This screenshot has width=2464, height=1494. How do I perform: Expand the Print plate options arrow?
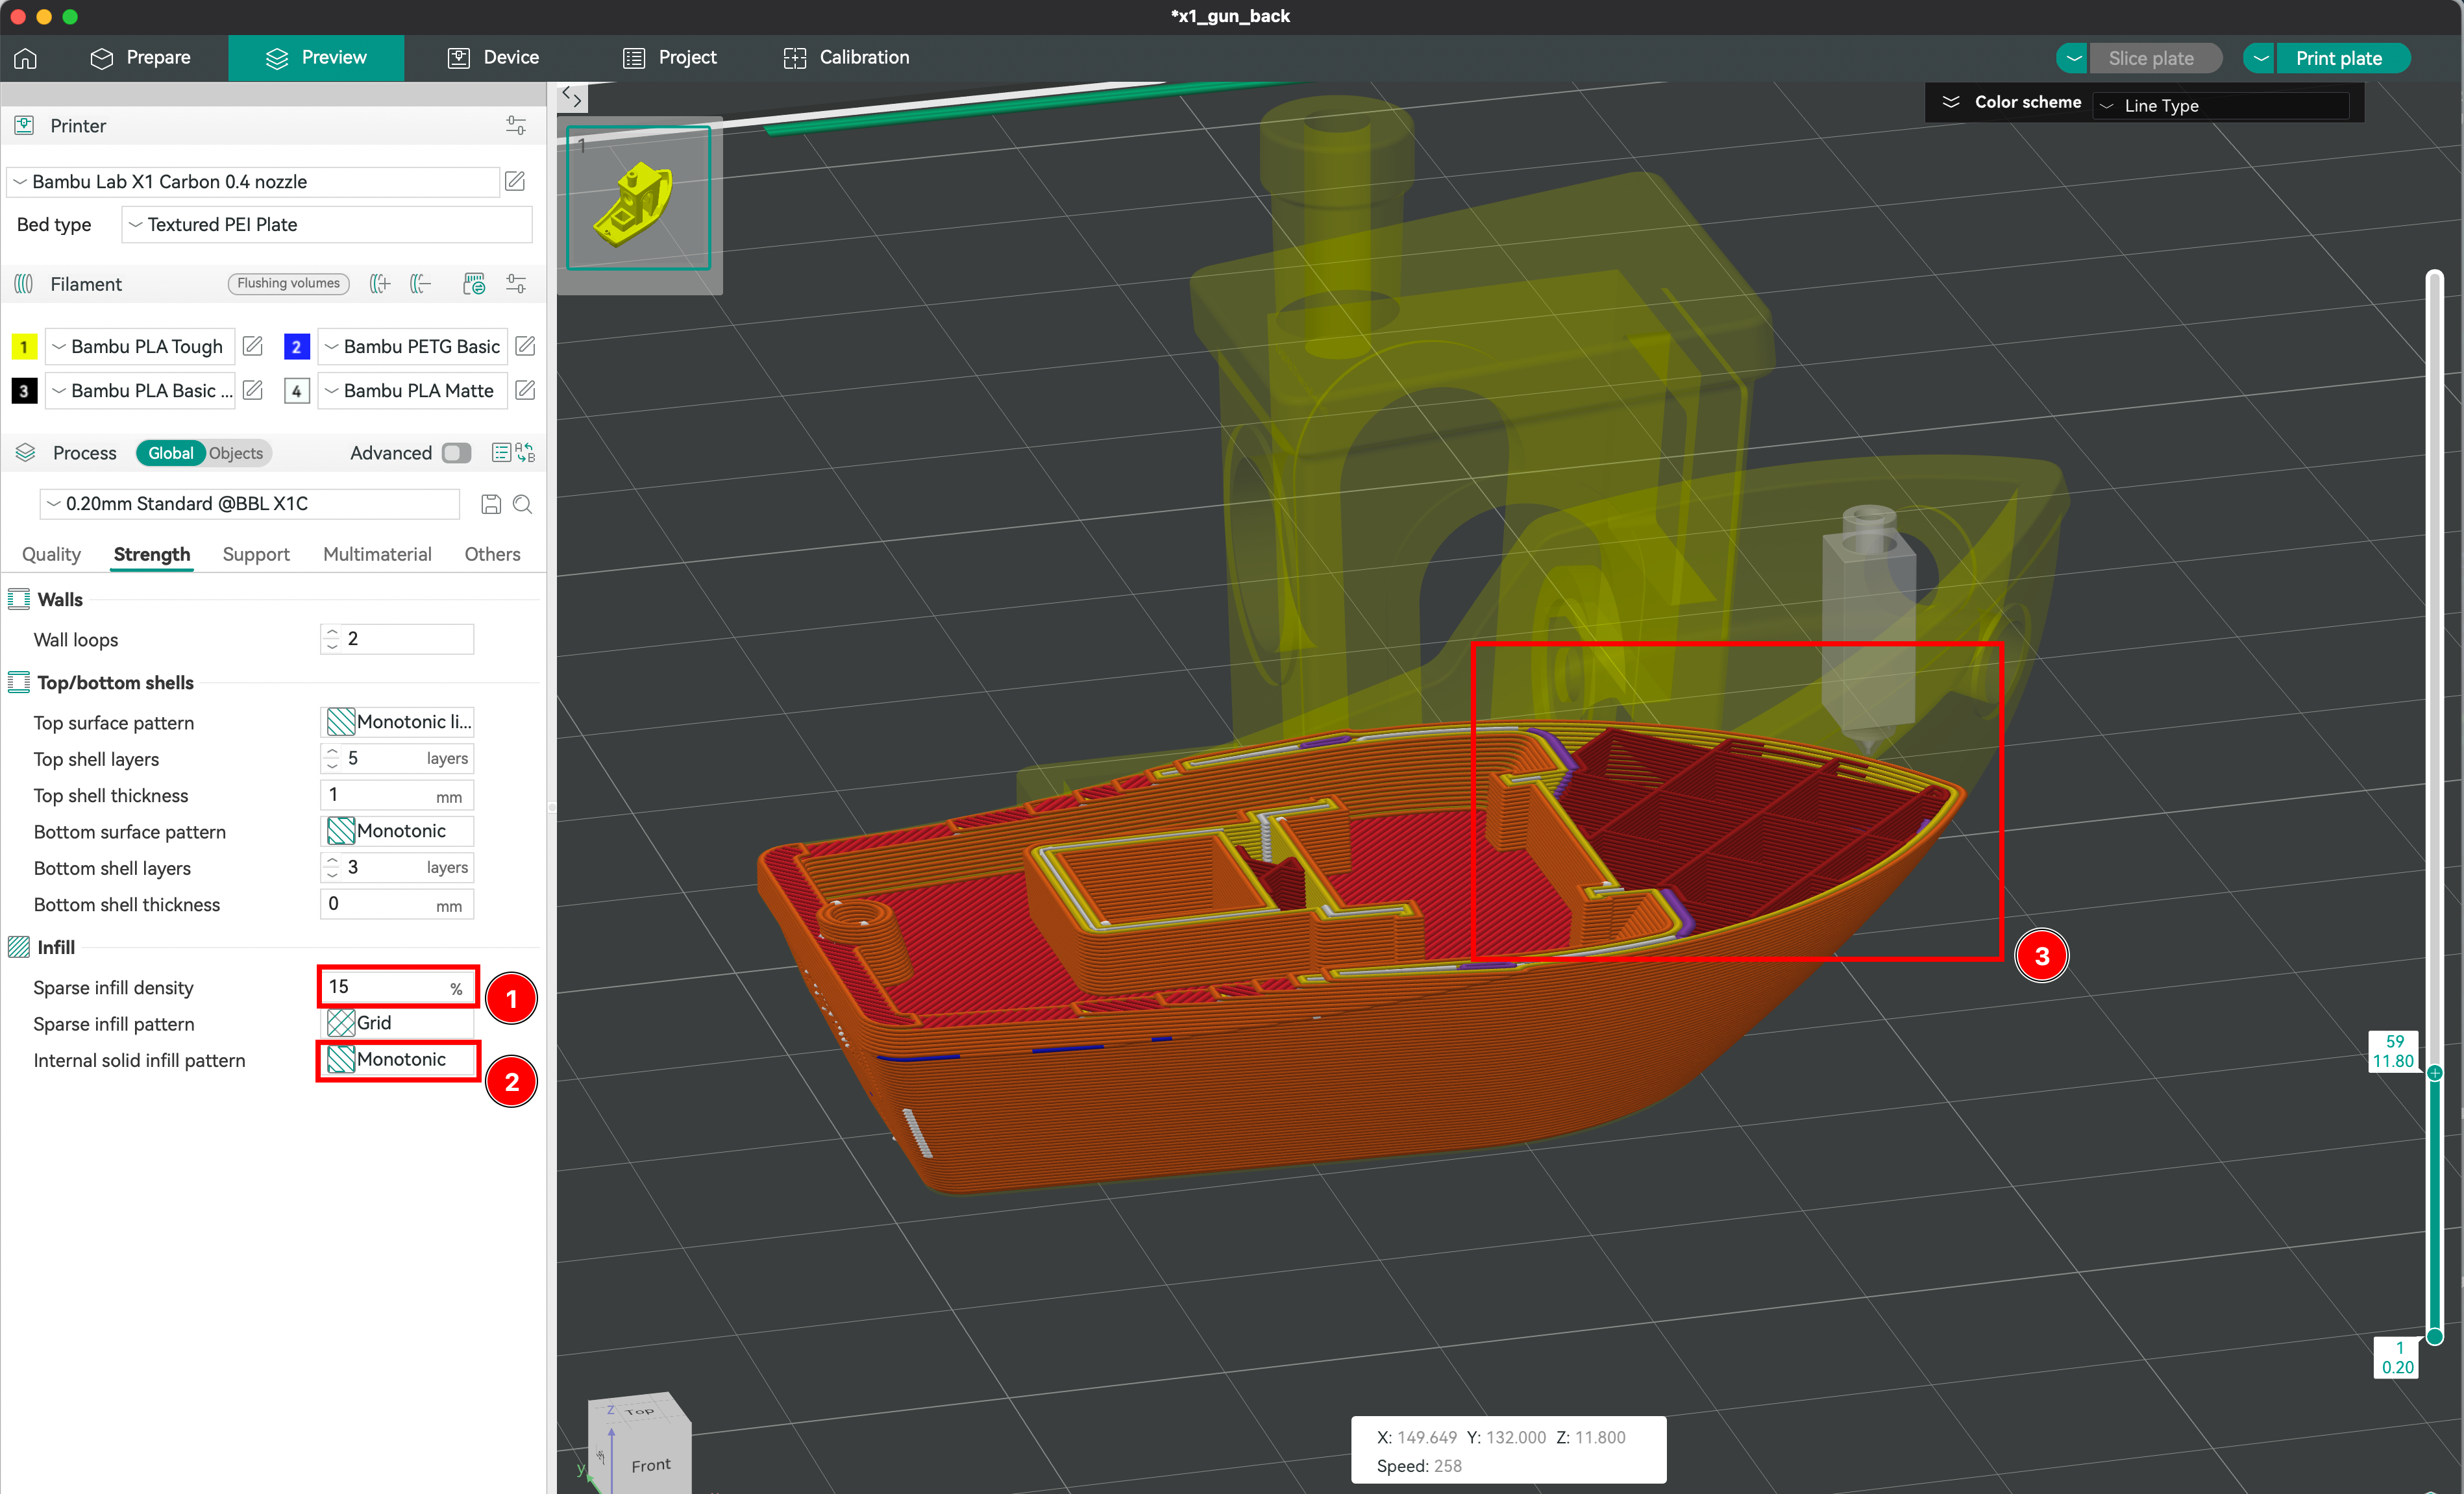[2260, 58]
